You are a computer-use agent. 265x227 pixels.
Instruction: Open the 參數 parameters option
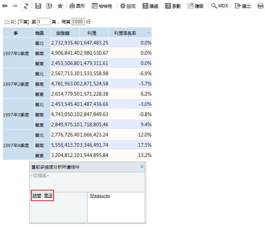pyautogui.click(x=173, y=6)
